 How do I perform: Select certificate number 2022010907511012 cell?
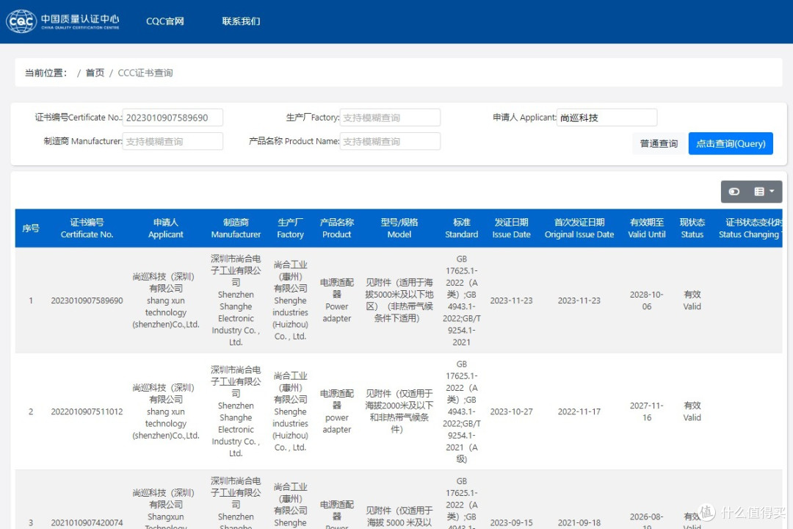click(x=87, y=411)
